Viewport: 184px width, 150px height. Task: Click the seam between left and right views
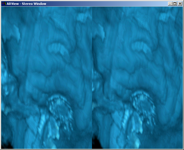pyautogui.click(x=92, y=78)
